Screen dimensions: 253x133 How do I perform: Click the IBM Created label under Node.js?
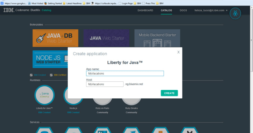click(73, 112)
